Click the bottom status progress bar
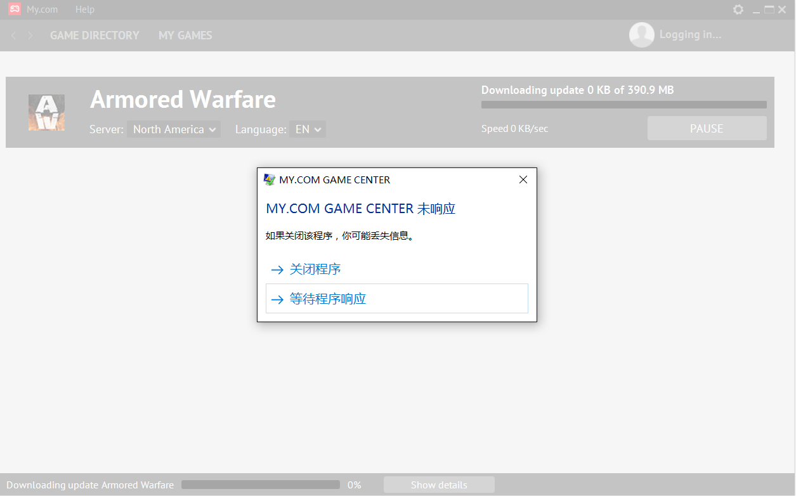The width and height of the screenshot is (796, 496). point(261,485)
